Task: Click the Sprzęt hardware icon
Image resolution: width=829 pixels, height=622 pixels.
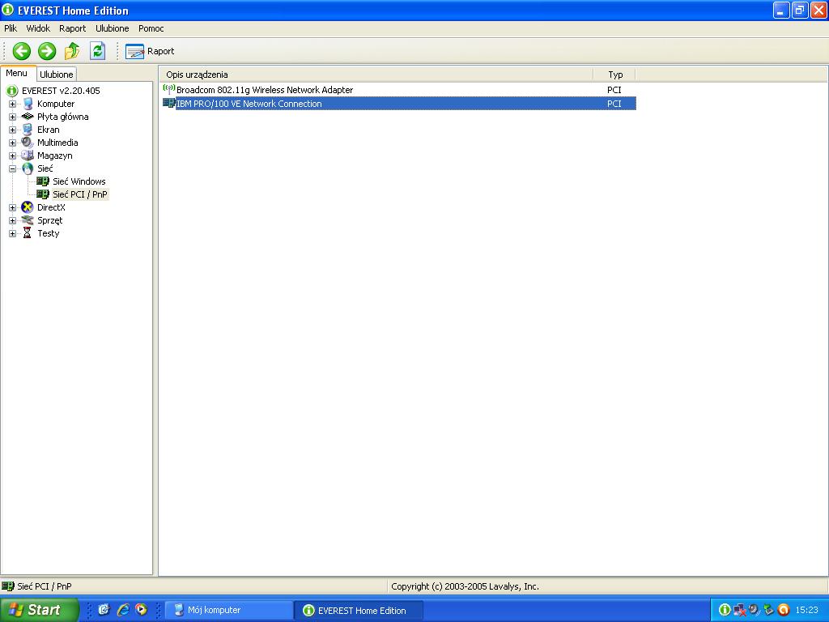Action: tap(28, 220)
